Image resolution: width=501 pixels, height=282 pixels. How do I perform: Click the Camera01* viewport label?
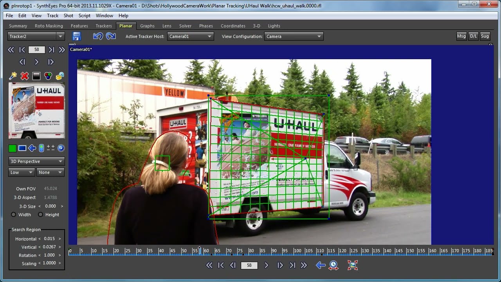pos(81,49)
